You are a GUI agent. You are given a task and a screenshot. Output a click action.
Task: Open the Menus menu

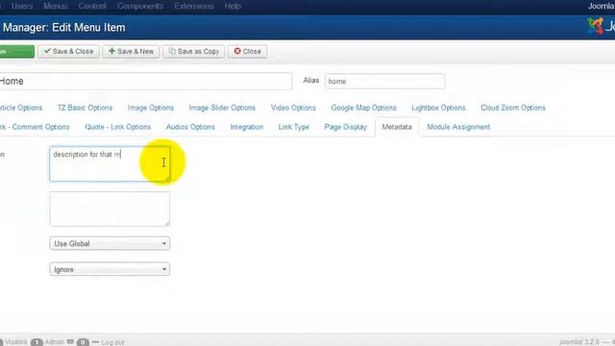[56, 6]
